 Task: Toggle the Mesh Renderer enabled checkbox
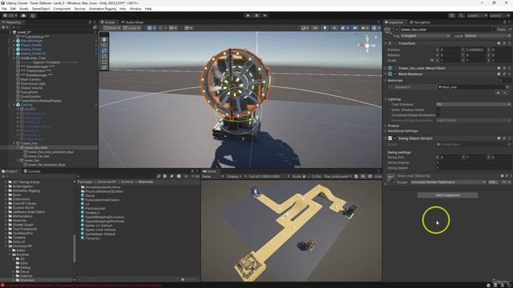[395, 74]
